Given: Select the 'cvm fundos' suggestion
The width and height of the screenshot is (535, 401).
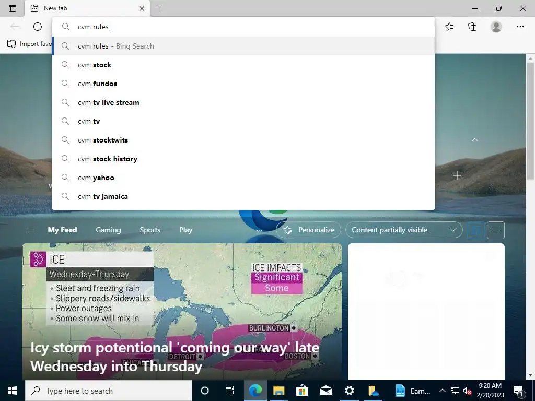Looking at the screenshot, I should 243,84.
